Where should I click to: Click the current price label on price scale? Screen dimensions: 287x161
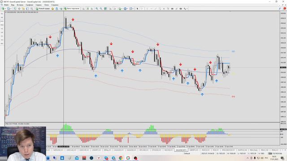283,68
